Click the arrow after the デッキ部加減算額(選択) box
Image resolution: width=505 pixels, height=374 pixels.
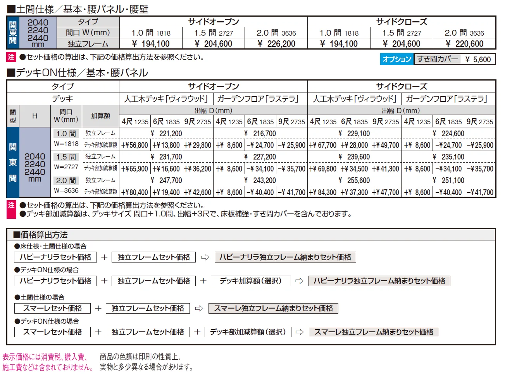[x=300, y=332]
